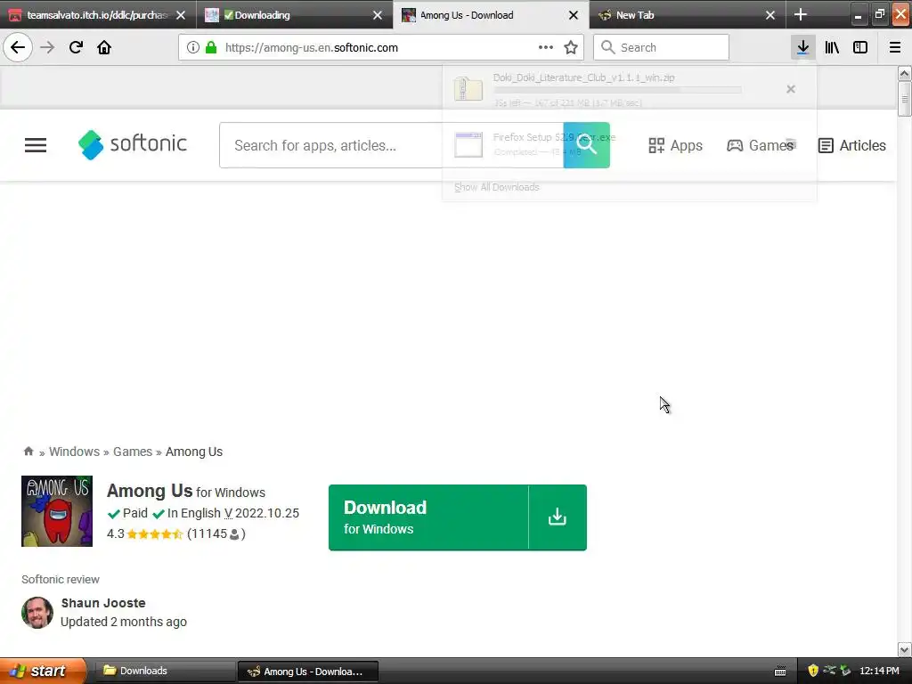The width and height of the screenshot is (912, 684).
Task: Click the network connection tray icon
Action: pyautogui.click(x=829, y=671)
